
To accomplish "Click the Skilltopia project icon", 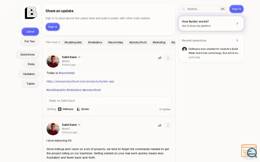I will (60, 109).
